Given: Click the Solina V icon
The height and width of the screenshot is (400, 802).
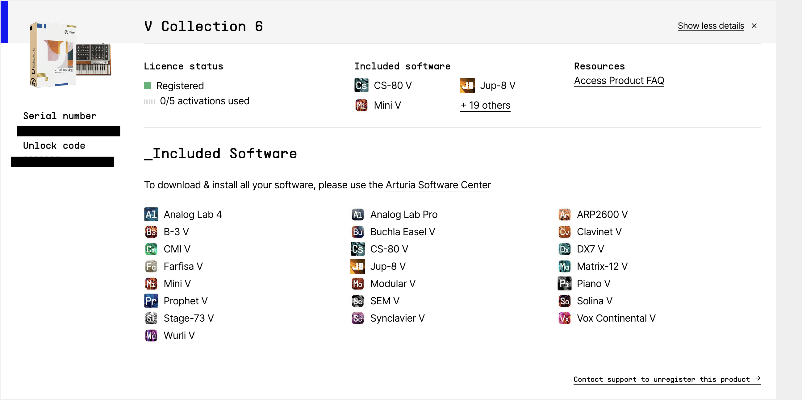Looking at the screenshot, I should [x=564, y=301].
